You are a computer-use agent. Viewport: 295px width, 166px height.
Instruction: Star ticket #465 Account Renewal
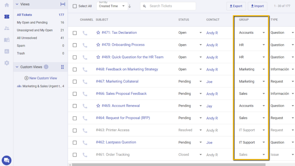(x=98, y=106)
